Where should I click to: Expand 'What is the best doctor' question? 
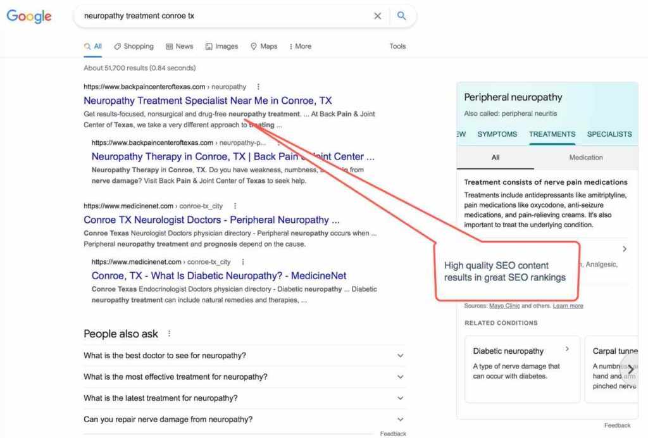tap(245, 355)
